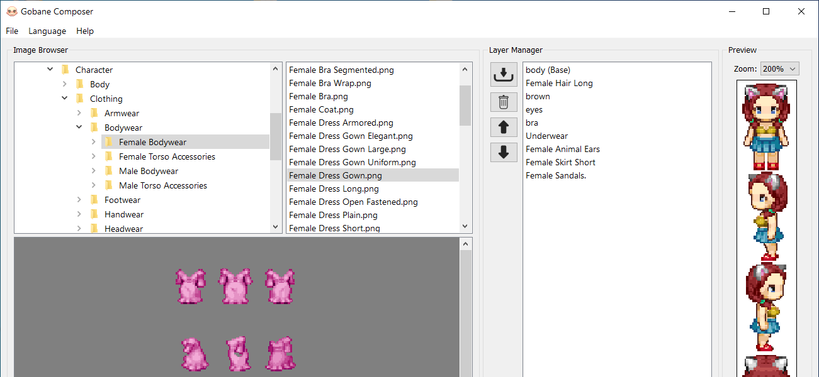Select Female Dress Gown.png file

click(373, 175)
